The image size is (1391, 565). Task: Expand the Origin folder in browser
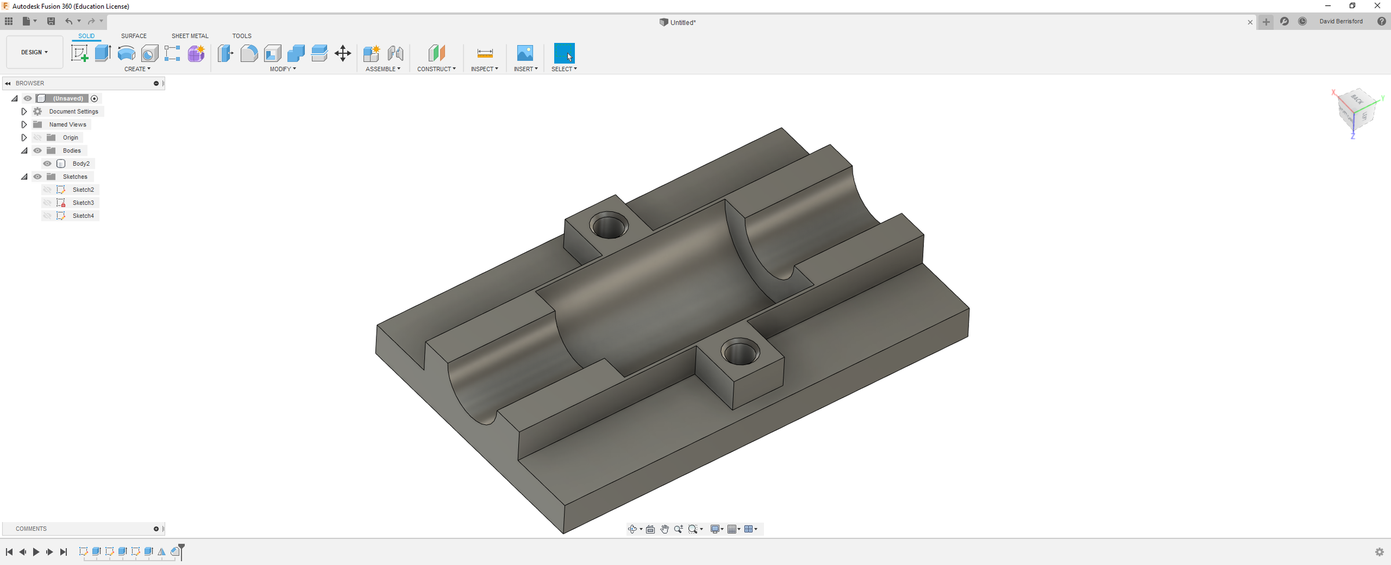24,137
